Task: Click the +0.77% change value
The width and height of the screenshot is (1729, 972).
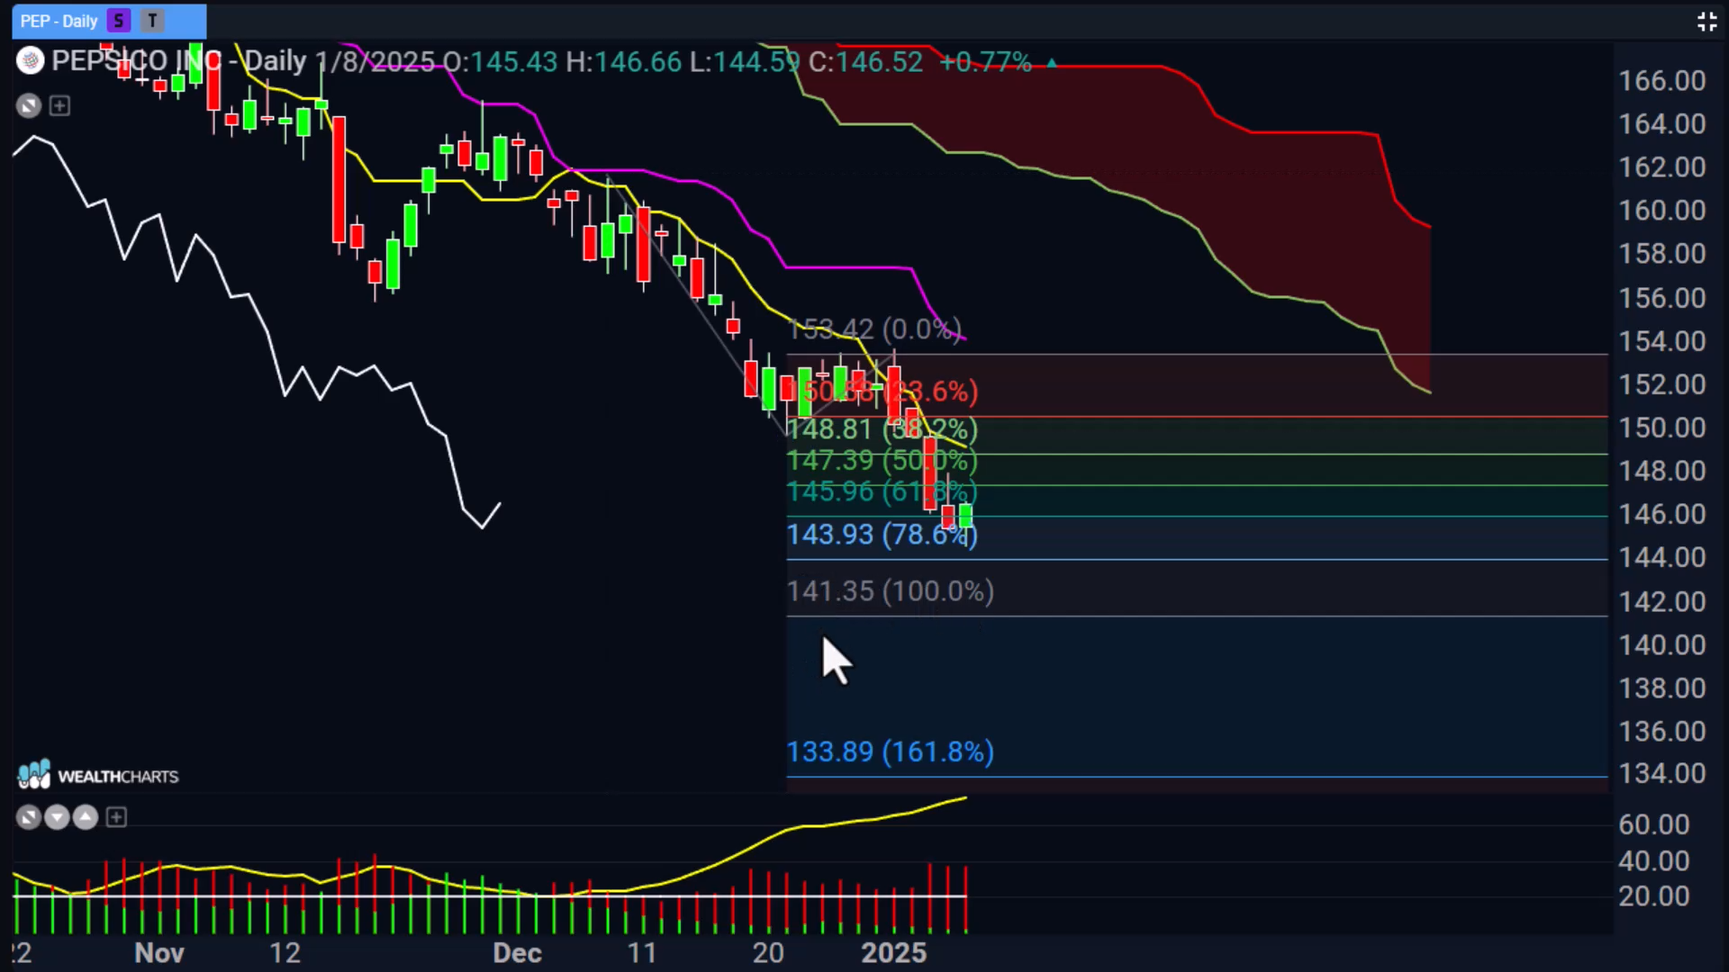Action: pos(985,62)
